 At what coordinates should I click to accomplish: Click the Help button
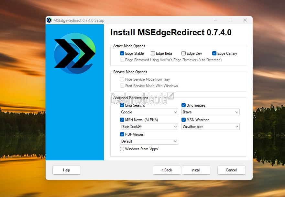tap(67, 170)
